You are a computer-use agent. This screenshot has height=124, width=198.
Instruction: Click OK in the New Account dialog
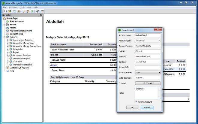pyautogui.click(x=133, y=107)
